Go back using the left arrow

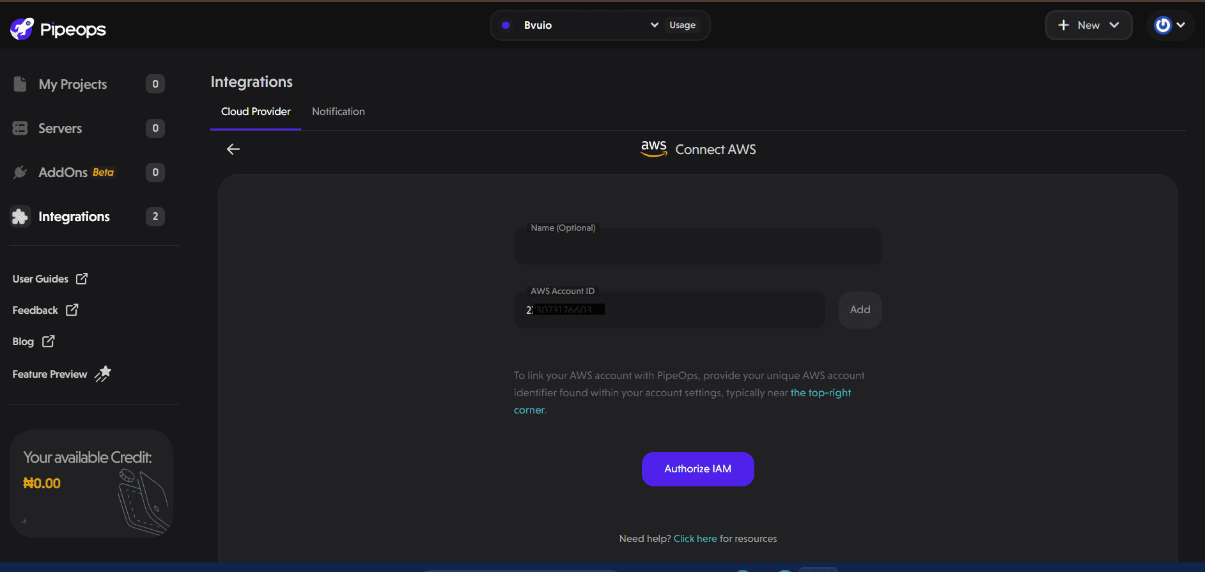tap(233, 149)
